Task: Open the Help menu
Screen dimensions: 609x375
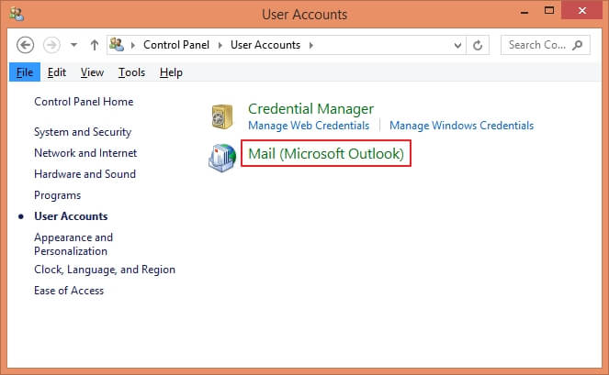Action: coord(171,72)
